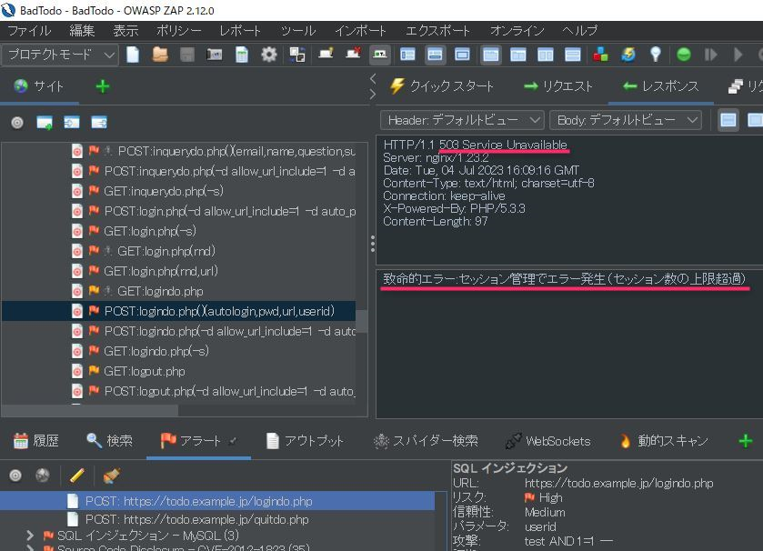Click the Show Tab Names and Icons button
The width and height of the screenshot is (763, 551).
pos(380,55)
